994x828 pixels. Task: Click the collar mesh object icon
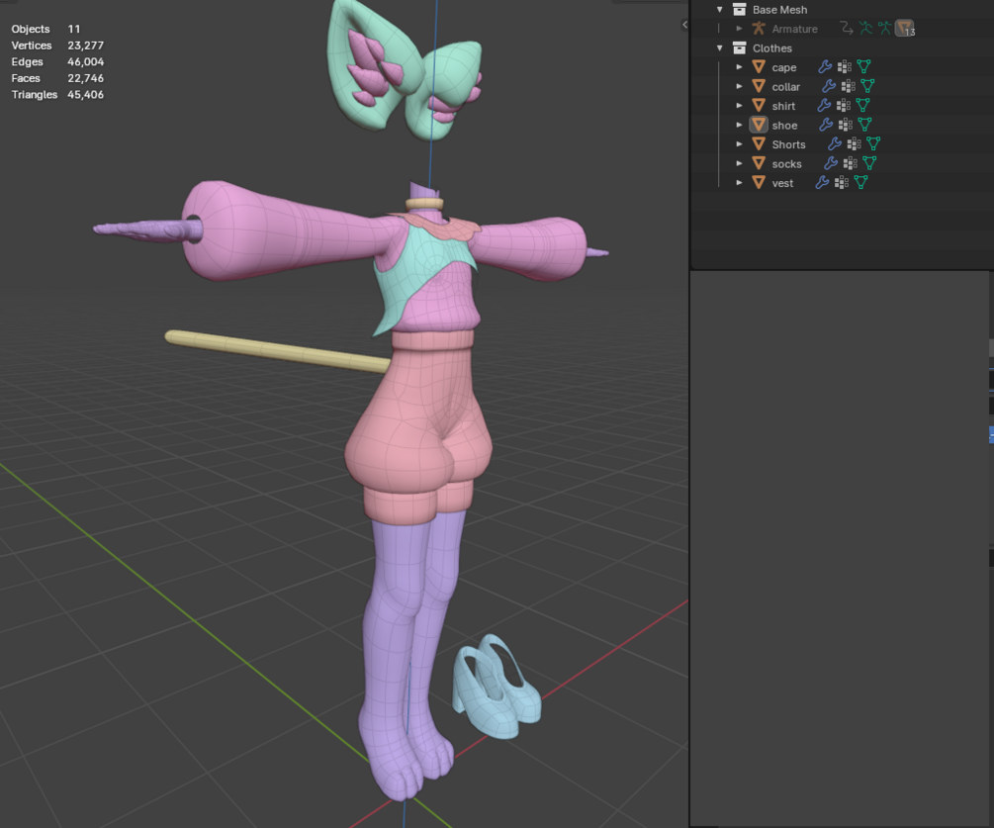pyautogui.click(x=759, y=86)
